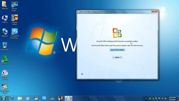
Task: Launch Internet Explorer from the taskbar
Action: click(x=11, y=98)
